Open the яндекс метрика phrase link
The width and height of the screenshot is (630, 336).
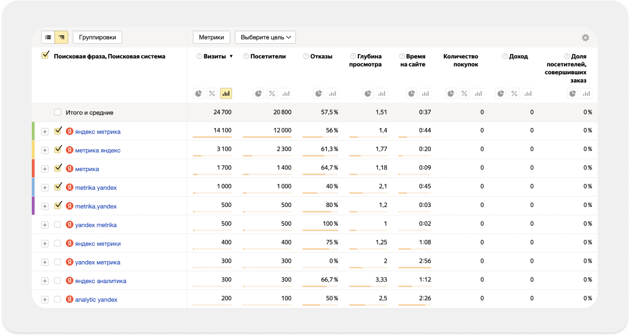[98, 132]
